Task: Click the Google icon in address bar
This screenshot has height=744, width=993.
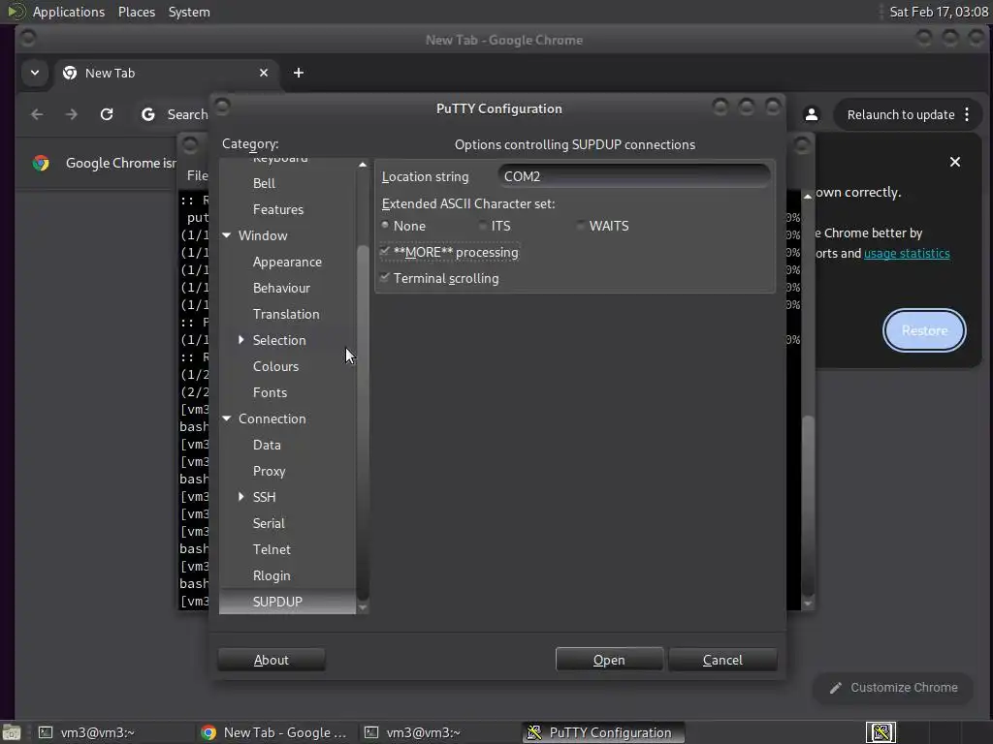Action: [x=148, y=114]
